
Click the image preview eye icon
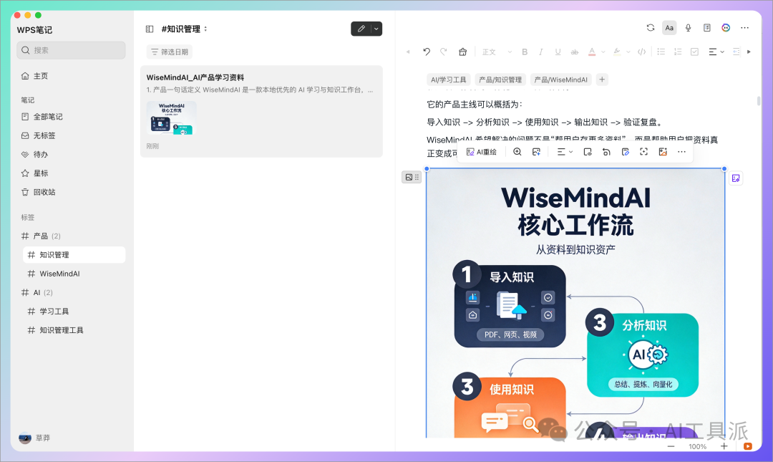(x=587, y=152)
